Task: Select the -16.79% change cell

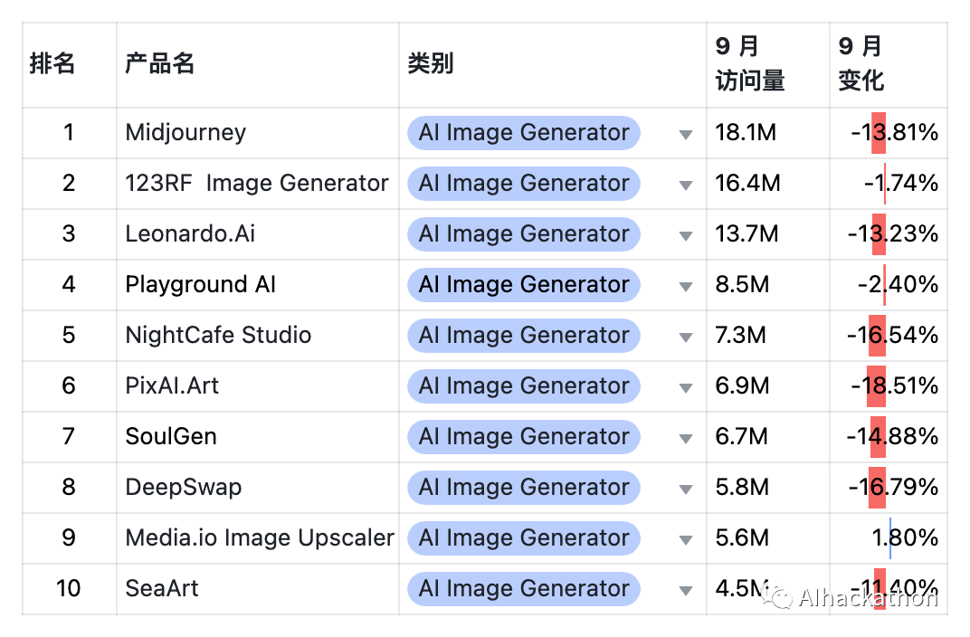Action: 889,488
